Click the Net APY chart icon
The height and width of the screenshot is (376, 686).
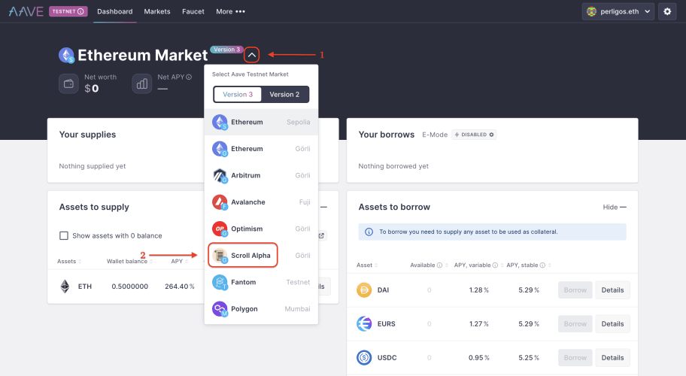coord(141,83)
